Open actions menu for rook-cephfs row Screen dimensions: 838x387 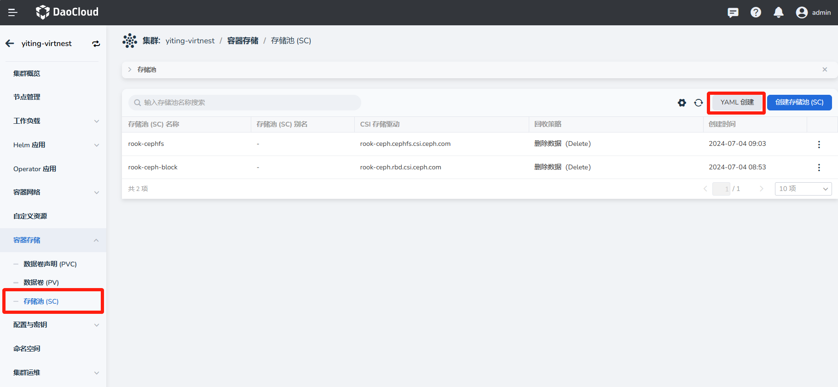[x=819, y=144]
